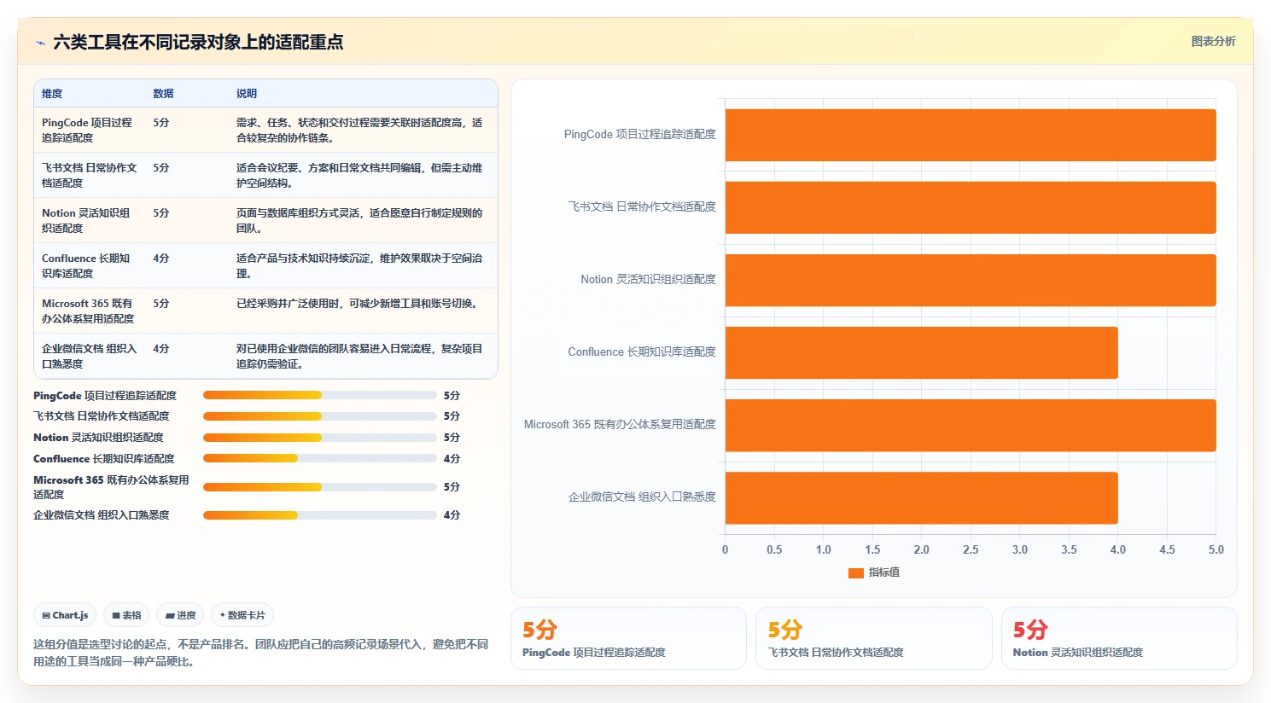This screenshot has width=1271, height=703.
Task: Select the Chart.js tag chip
Action: click(66, 615)
